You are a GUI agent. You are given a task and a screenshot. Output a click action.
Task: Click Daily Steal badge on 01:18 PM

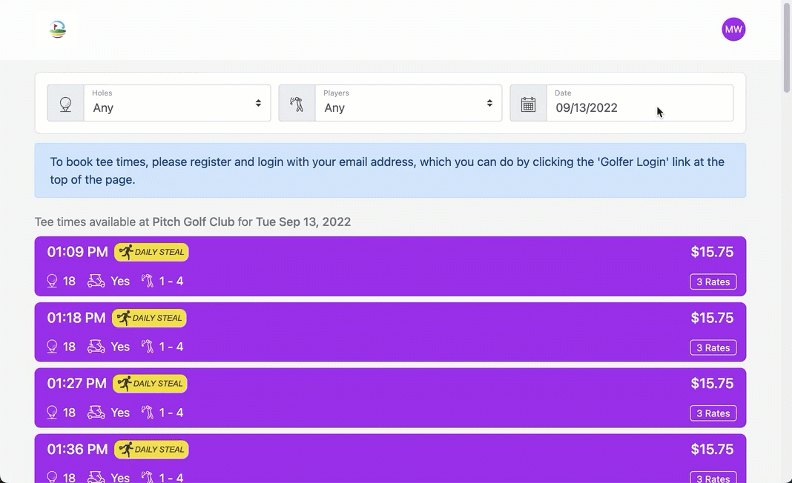pyautogui.click(x=149, y=319)
